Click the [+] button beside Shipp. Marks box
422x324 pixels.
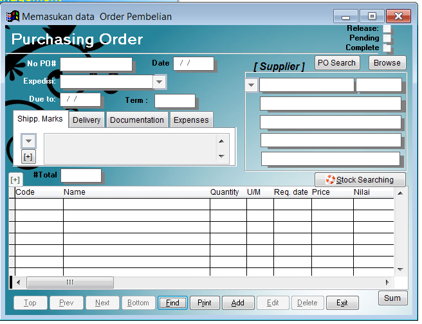click(28, 157)
